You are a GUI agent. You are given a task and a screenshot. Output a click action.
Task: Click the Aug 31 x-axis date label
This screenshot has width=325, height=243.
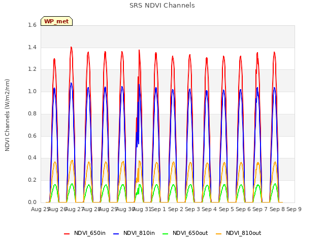142,209
